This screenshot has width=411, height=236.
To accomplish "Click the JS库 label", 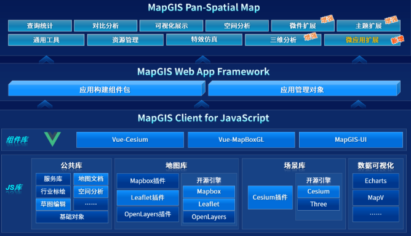I will point(14,188).
